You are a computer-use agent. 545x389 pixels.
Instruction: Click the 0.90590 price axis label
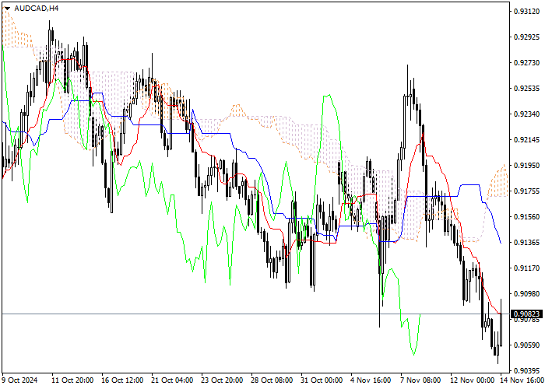click(527, 345)
